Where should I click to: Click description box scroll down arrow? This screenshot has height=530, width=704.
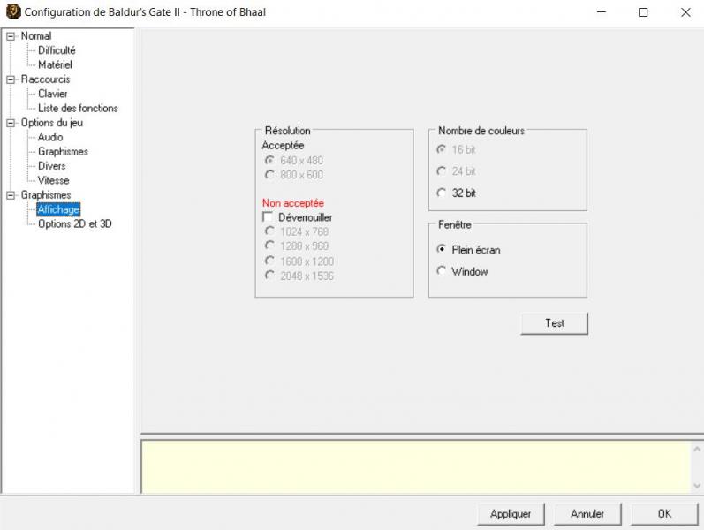pos(697,486)
